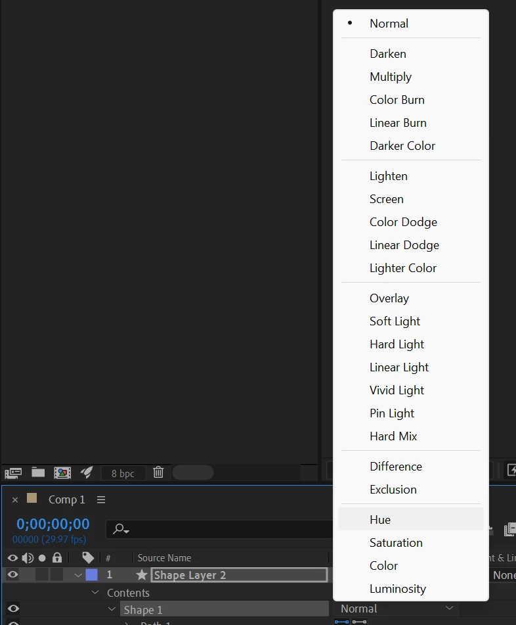The width and height of the screenshot is (516, 625).
Task: Choose the Color blend mode entry
Action: click(x=410, y=566)
